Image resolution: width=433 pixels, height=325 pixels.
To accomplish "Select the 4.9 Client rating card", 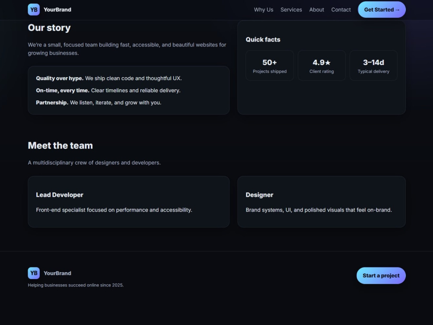I will pos(321,65).
